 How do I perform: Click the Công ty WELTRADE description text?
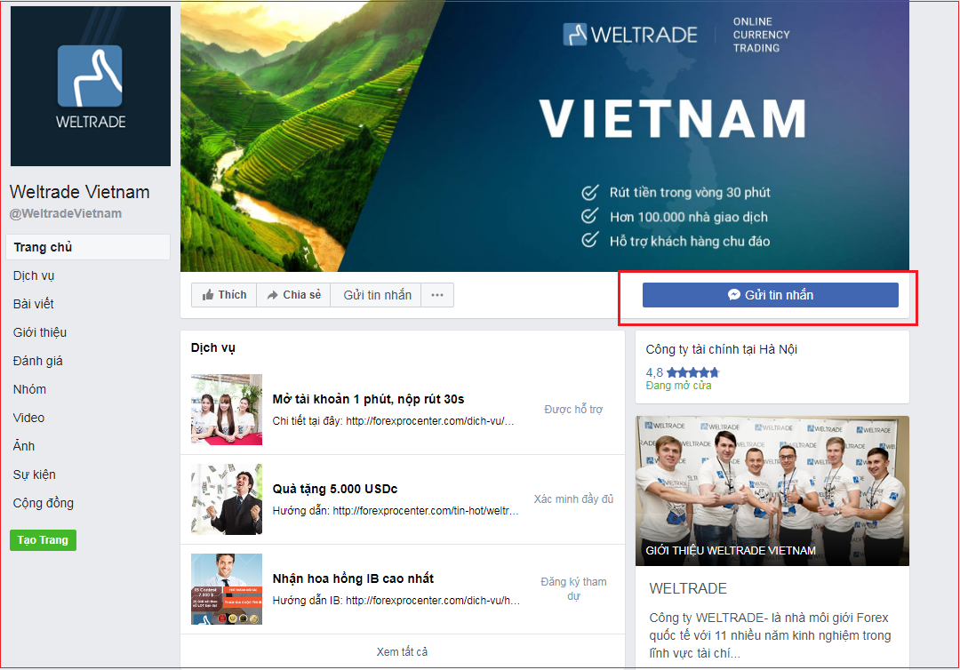770,635
